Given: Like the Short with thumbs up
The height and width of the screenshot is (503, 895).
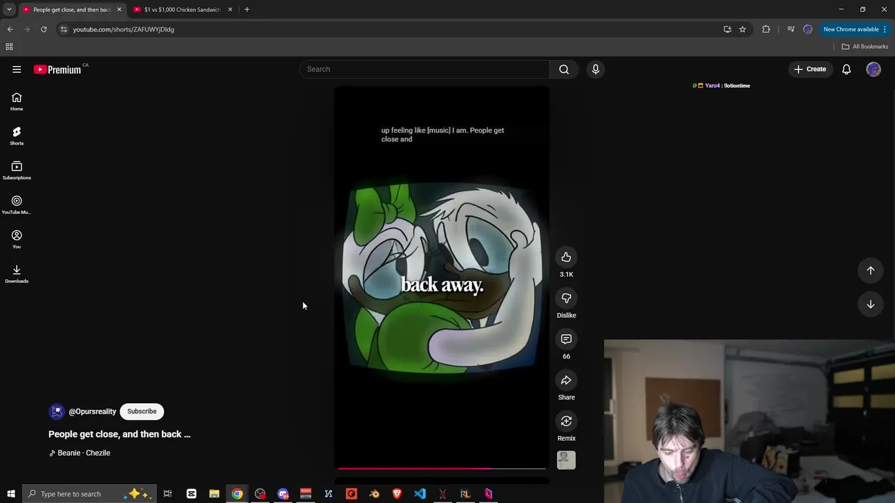Looking at the screenshot, I should pyautogui.click(x=566, y=257).
